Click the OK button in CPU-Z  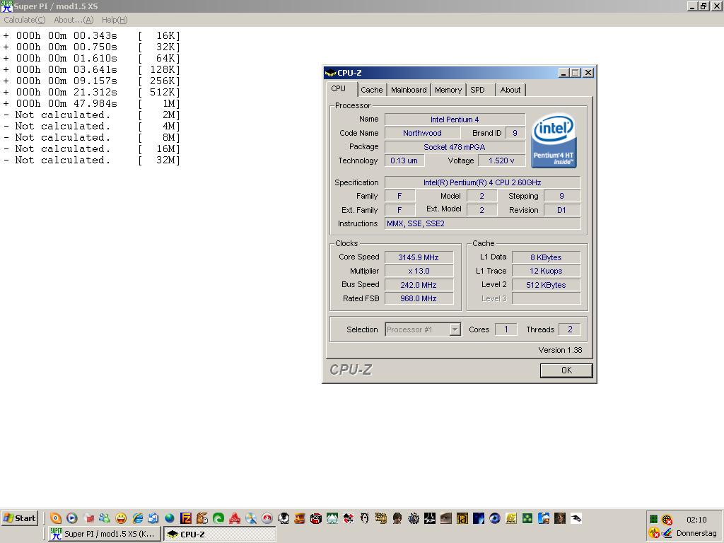(566, 370)
